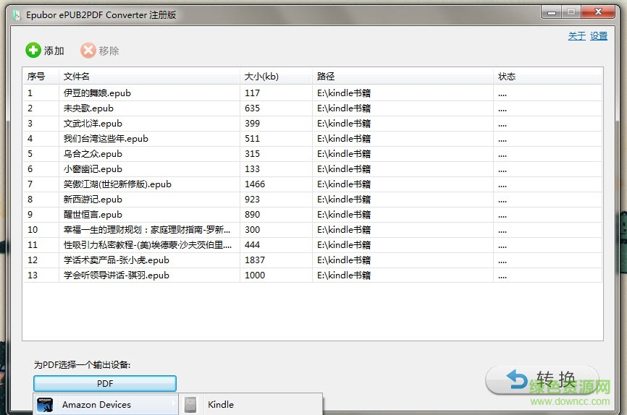Screen dimensions: 627x415
Task: Click the green Add (添加) plus icon
Action: point(33,51)
